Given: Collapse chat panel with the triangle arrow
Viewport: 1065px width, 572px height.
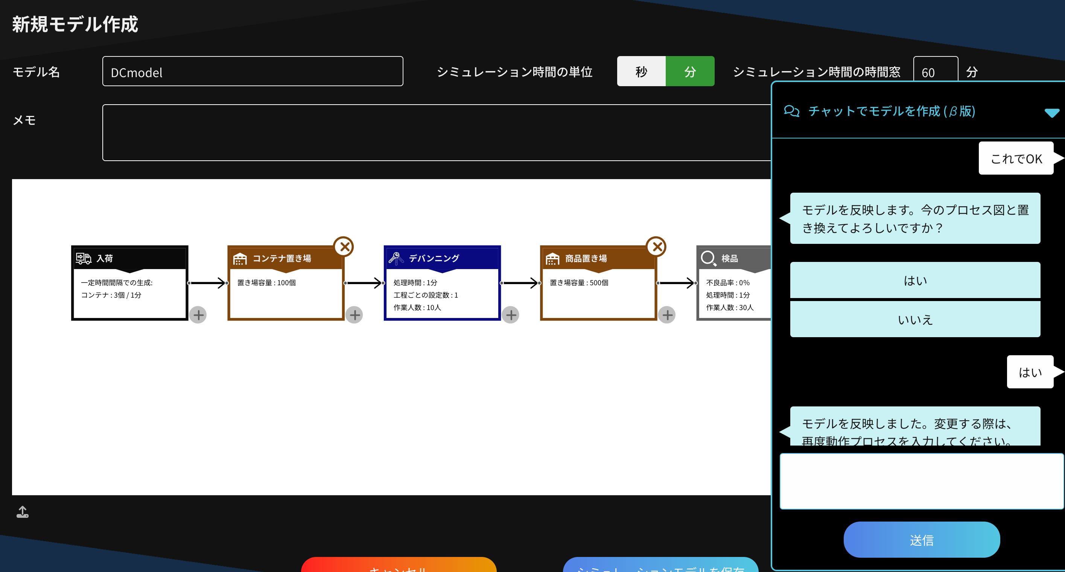Looking at the screenshot, I should (x=1051, y=113).
